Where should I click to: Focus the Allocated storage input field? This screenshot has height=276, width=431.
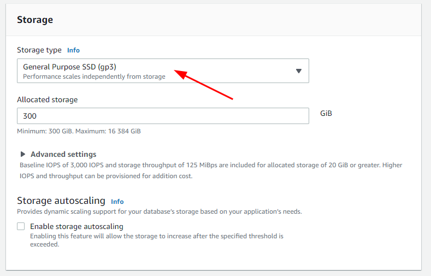(163, 116)
